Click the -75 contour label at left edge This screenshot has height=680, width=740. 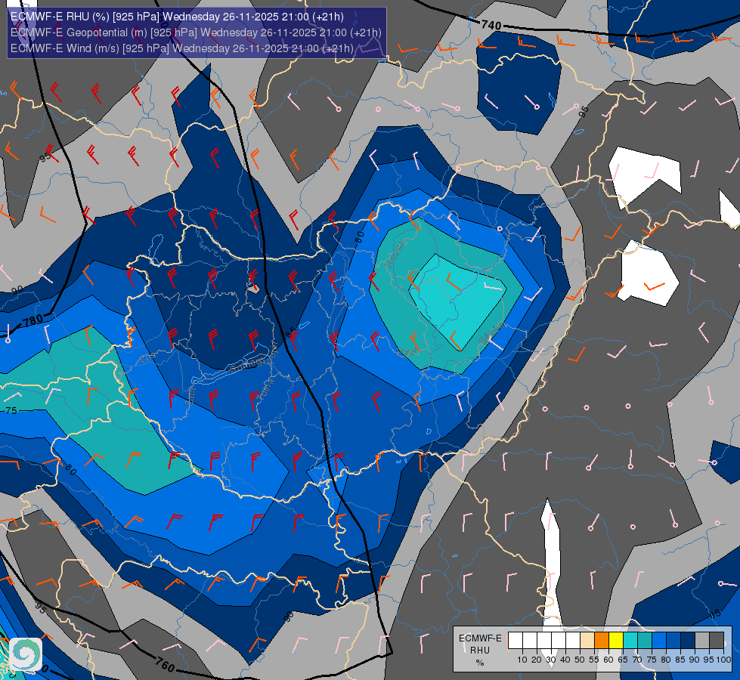click(x=11, y=410)
